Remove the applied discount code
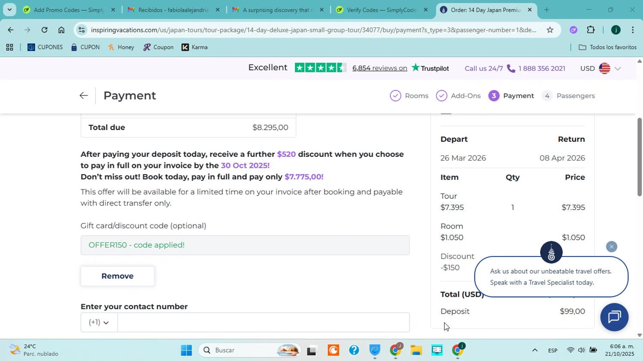Screen dimensions: 643x361 pos(117,276)
